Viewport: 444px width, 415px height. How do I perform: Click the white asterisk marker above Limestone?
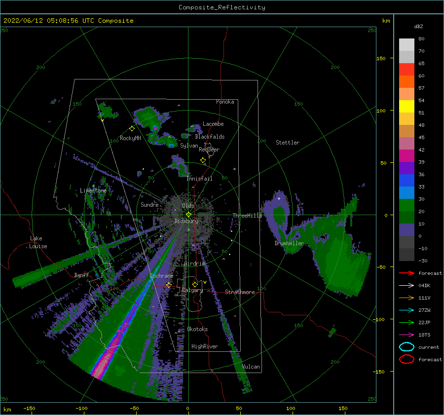(93, 186)
